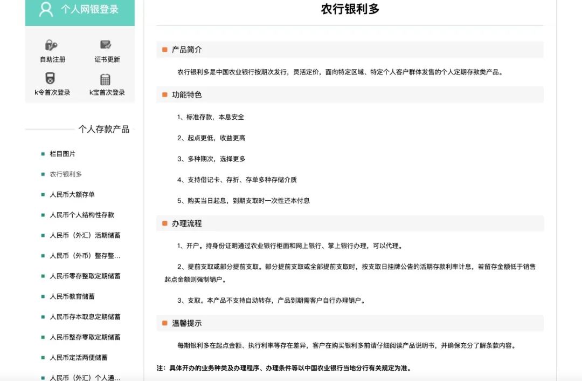Screen dimensions: 582x381
Task: Click the orange marker beside 产品简介
Action: (x=164, y=49)
